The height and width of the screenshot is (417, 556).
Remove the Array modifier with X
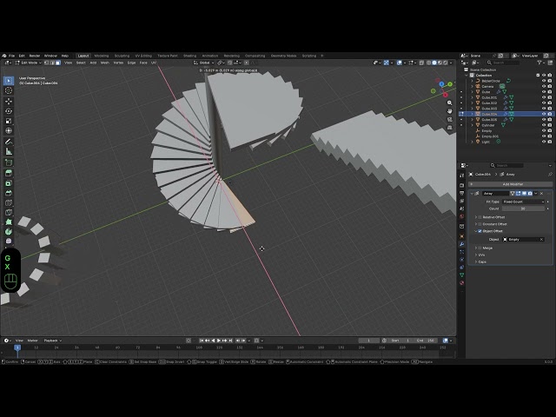[x=541, y=193]
